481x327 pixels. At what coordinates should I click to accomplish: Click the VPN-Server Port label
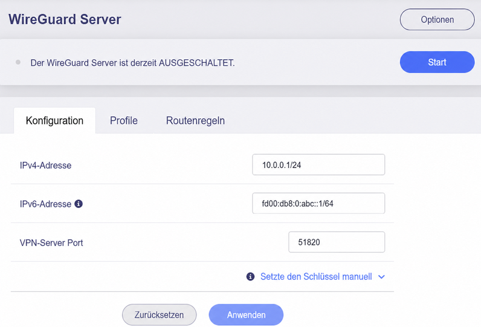51,242
